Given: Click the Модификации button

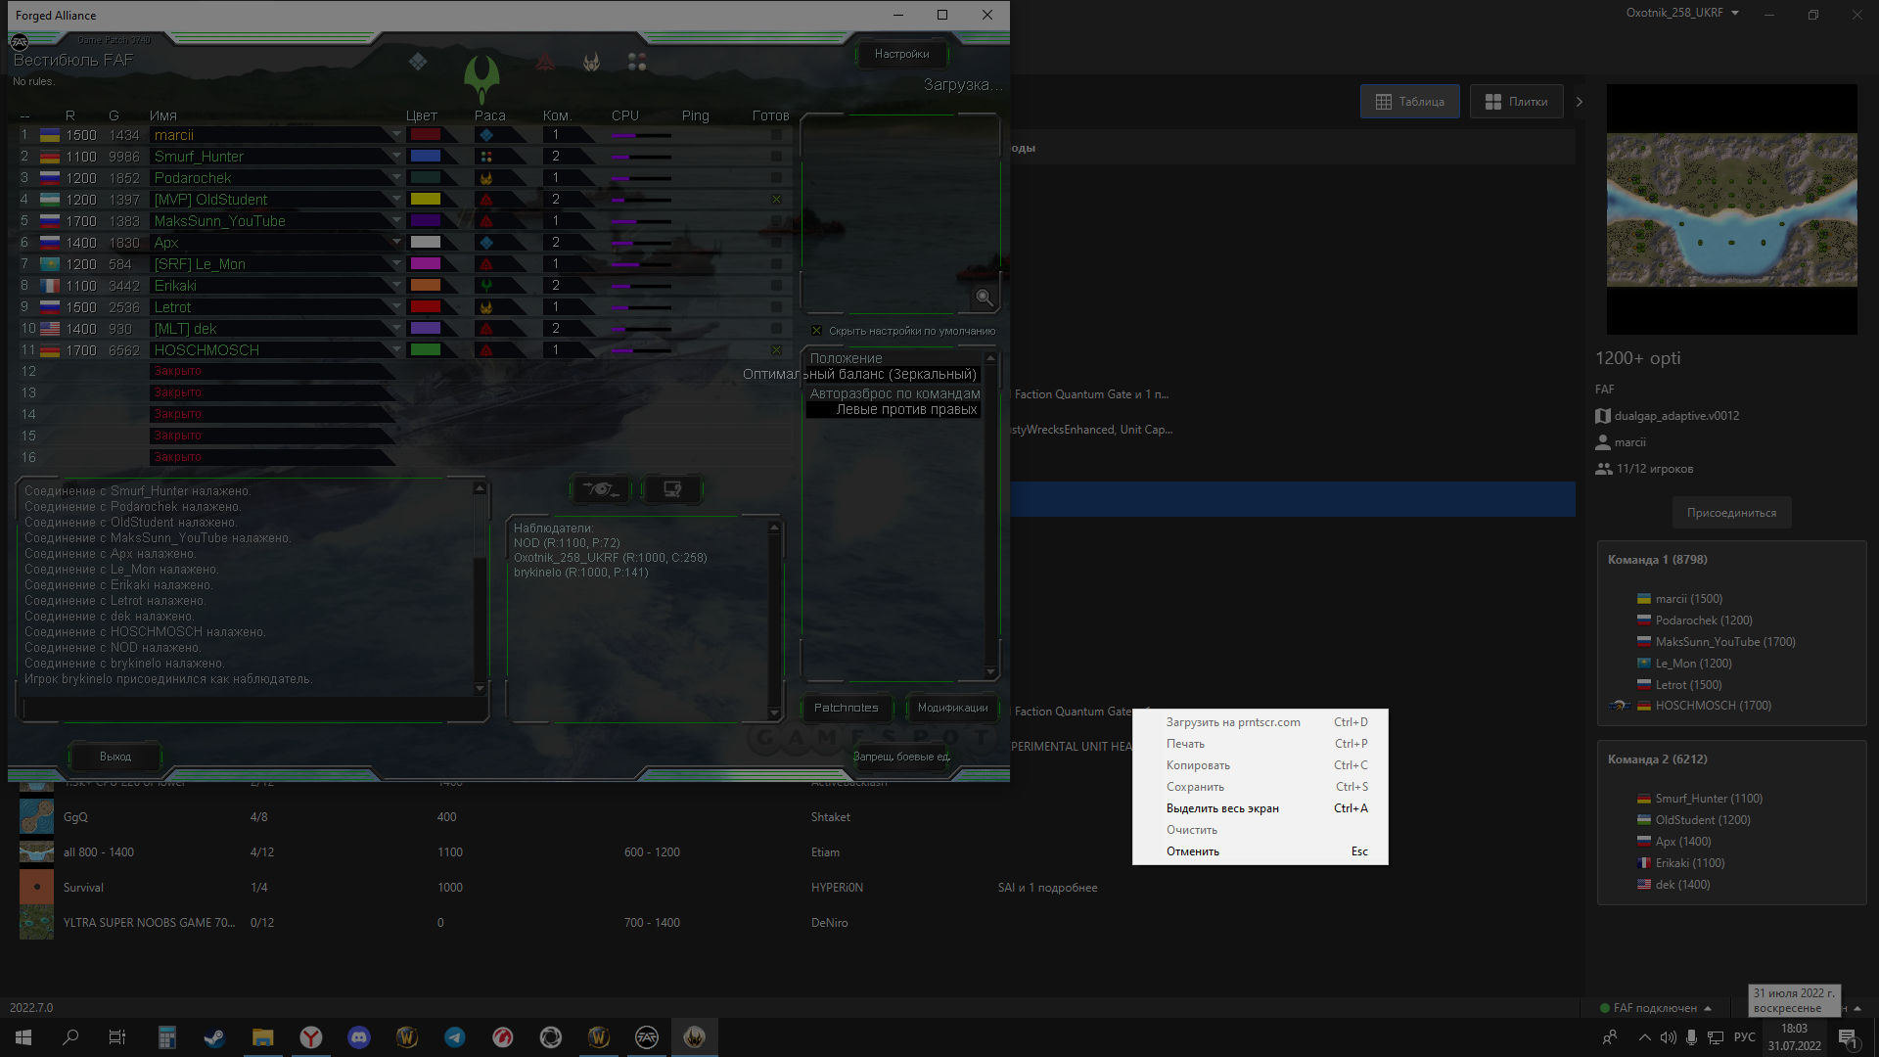Looking at the screenshot, I should 952,708.
